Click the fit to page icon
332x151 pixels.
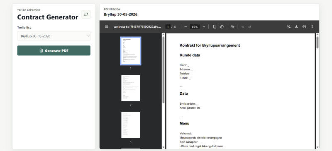[215, 26]
